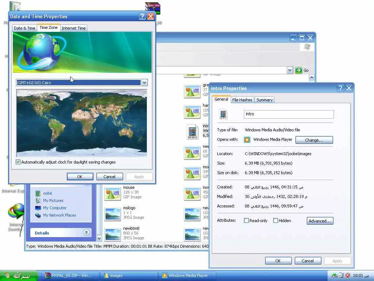Viewport: 374px width, 281px height.
Task: Click the Go arrow icon in Explorer address bar
Action: (299, 70)
